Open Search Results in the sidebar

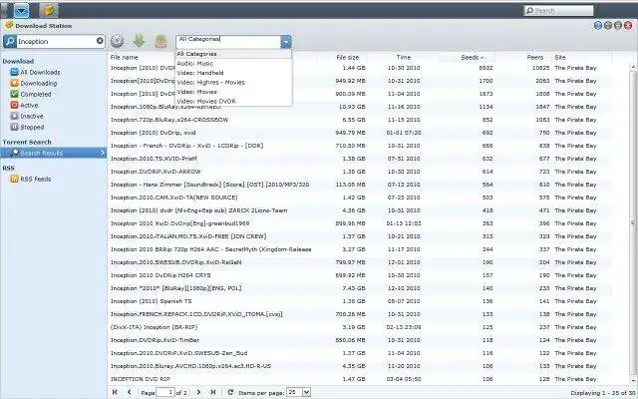point(53,153)
